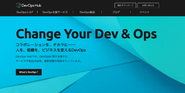185x93 pixels.
Task: Click the DevOps Hubでは、DevOpsに関する様々な text
Action: pyautogui.click(x=42, y=56)
